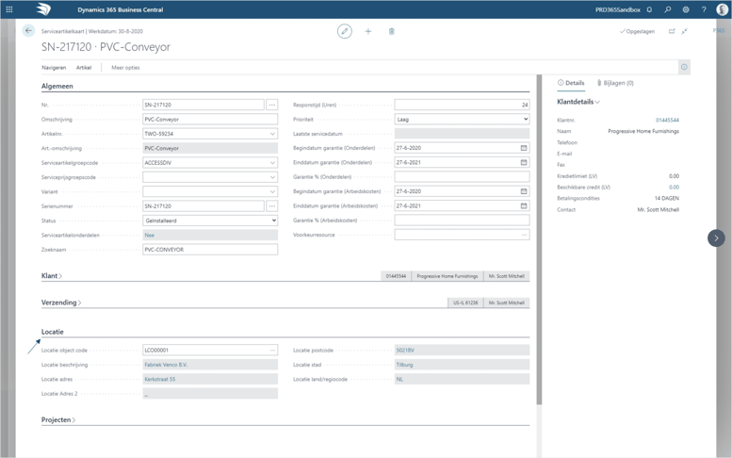Screen dimensions: 732x458
Task: Click the Algemeen section heading
Action: coord(57,86)
